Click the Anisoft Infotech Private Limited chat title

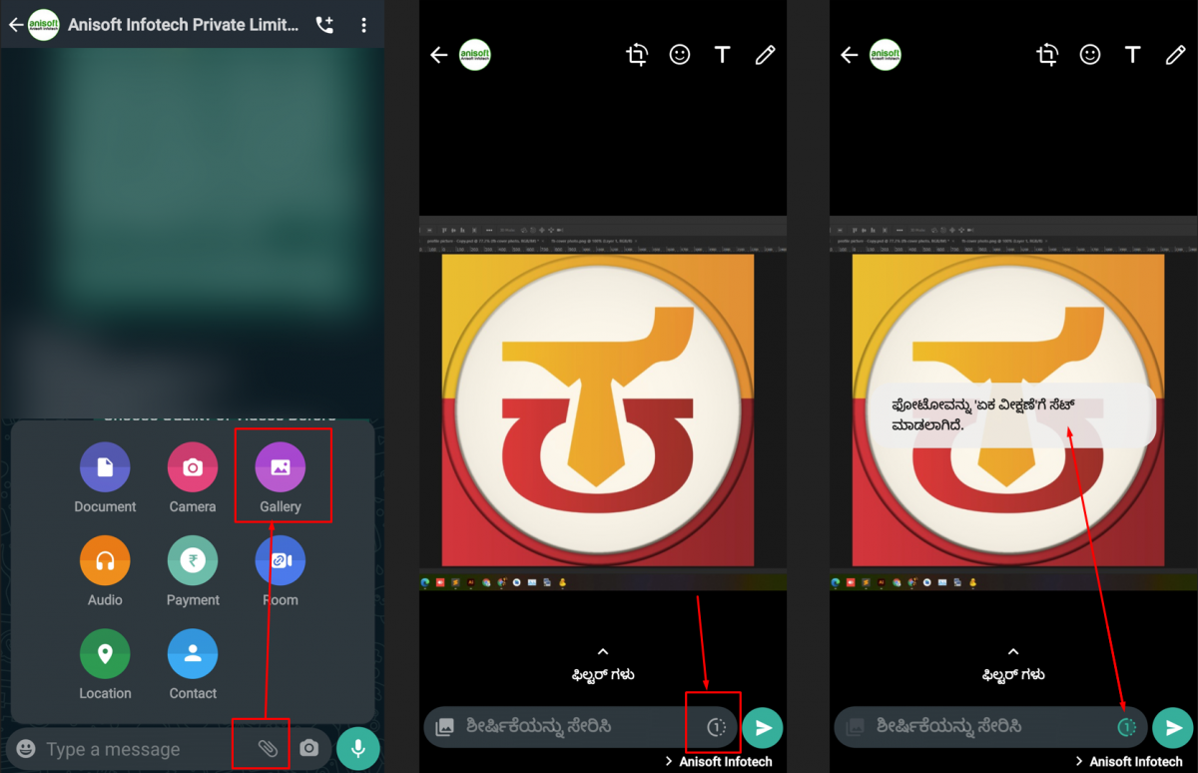(x=183, y=25)
